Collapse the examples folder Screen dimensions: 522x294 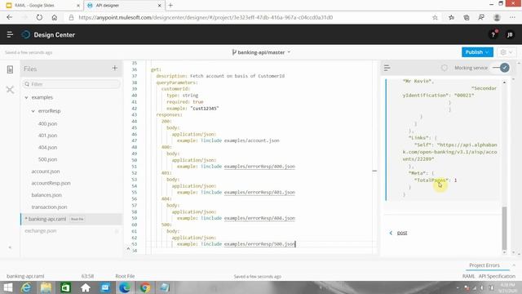(x=26, y=97)
